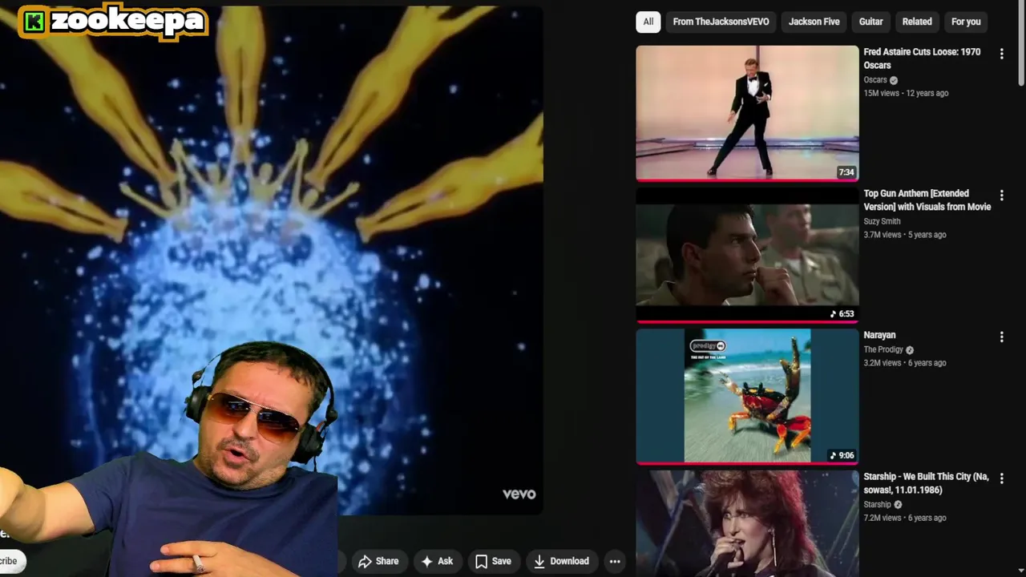Open the 'Narayan' video title
Image resolution: width=1026 pixels, height=577 pixels.
click(x=879, y=335)
